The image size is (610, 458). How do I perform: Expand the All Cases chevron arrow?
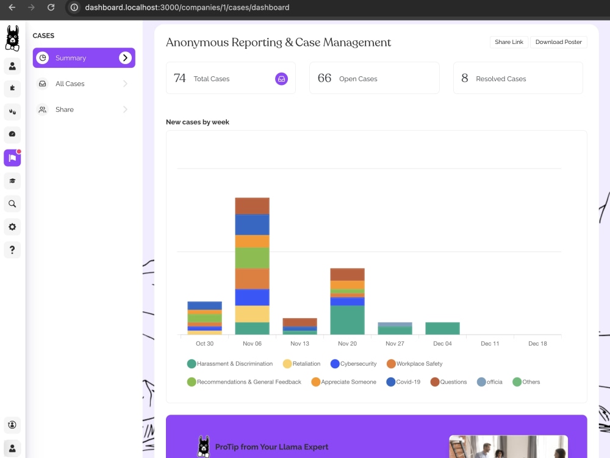pyautogui.click(x=125, y=84)
